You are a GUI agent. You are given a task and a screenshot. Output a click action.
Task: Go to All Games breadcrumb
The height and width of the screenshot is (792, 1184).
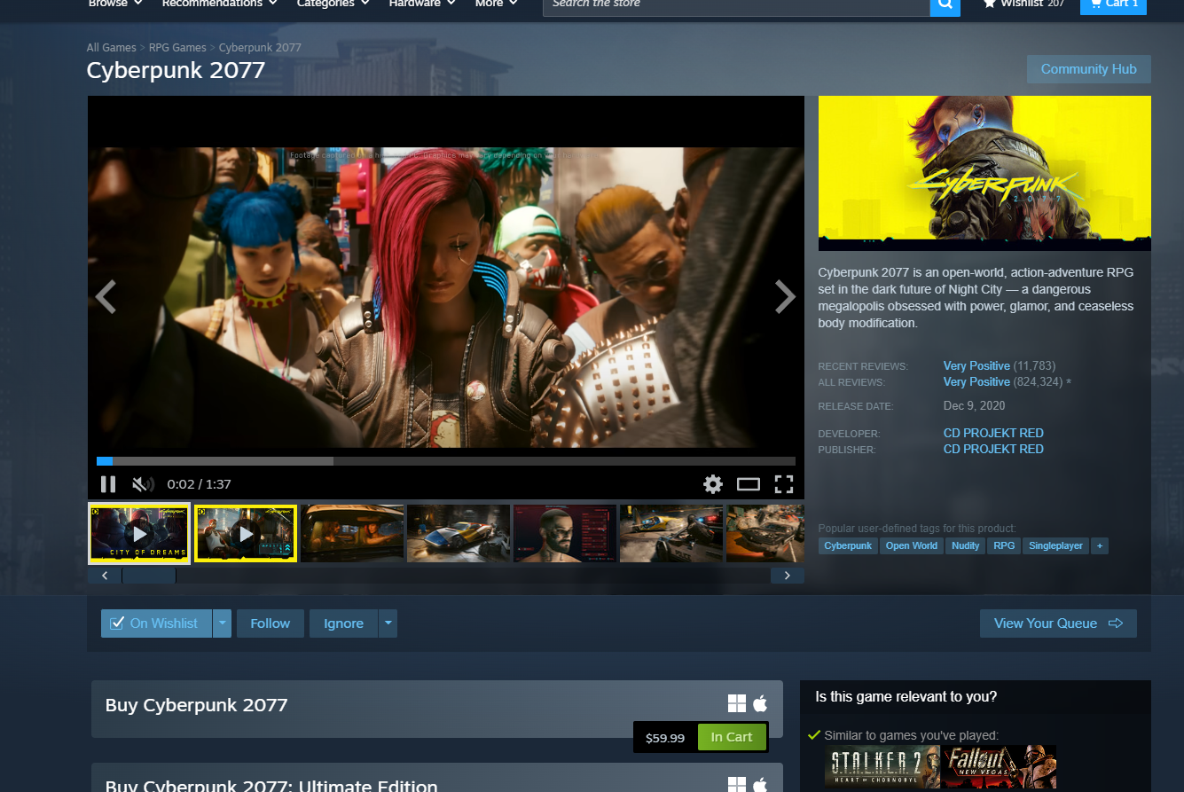pos(112,48)
